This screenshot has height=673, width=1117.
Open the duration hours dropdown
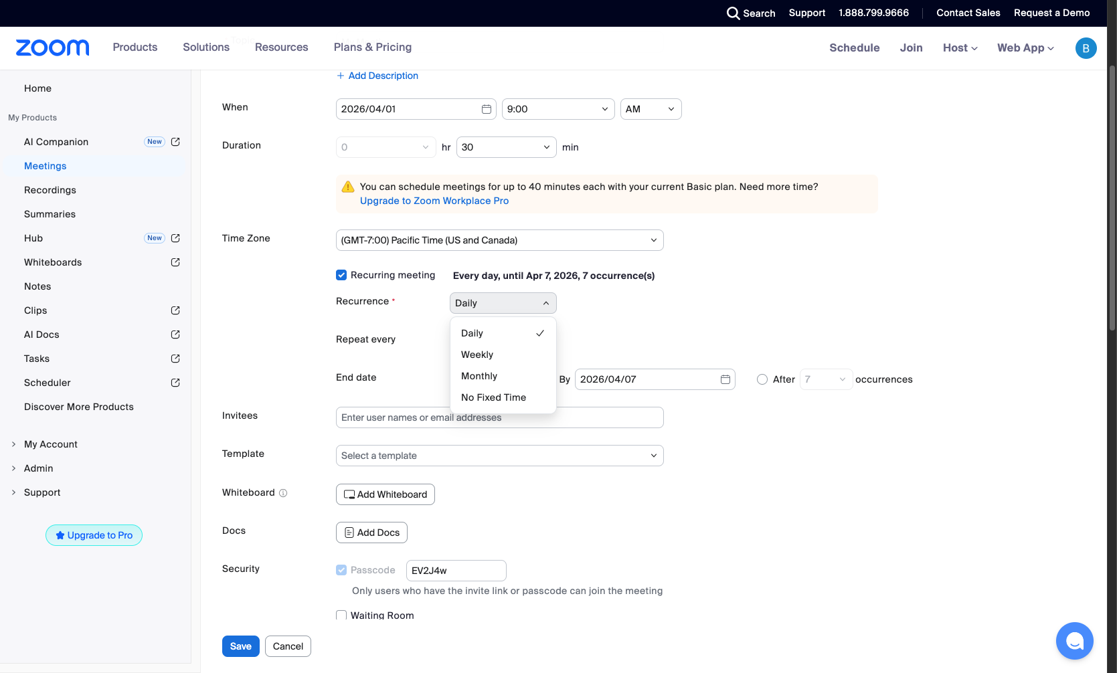point(386,147)
